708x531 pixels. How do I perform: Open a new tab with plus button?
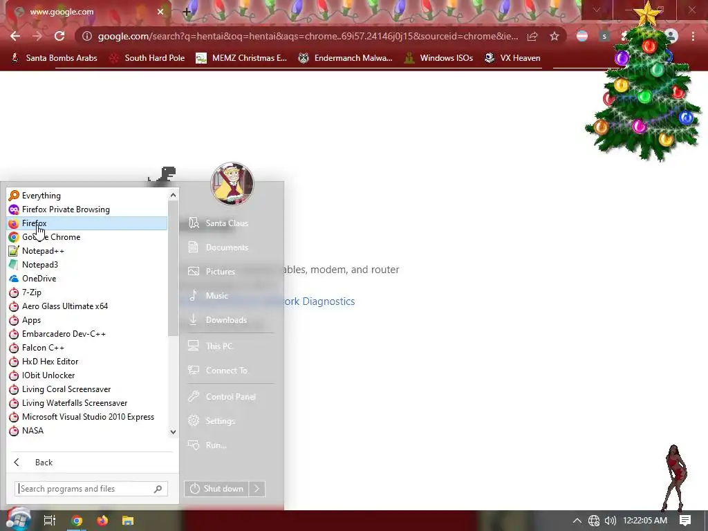(187, 12)
